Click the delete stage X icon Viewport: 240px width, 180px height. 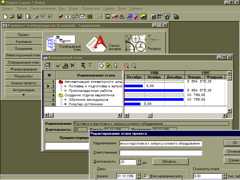(x=72, y=65)
